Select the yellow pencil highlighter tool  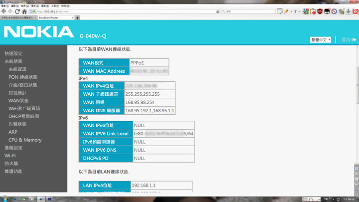[286, 11]
